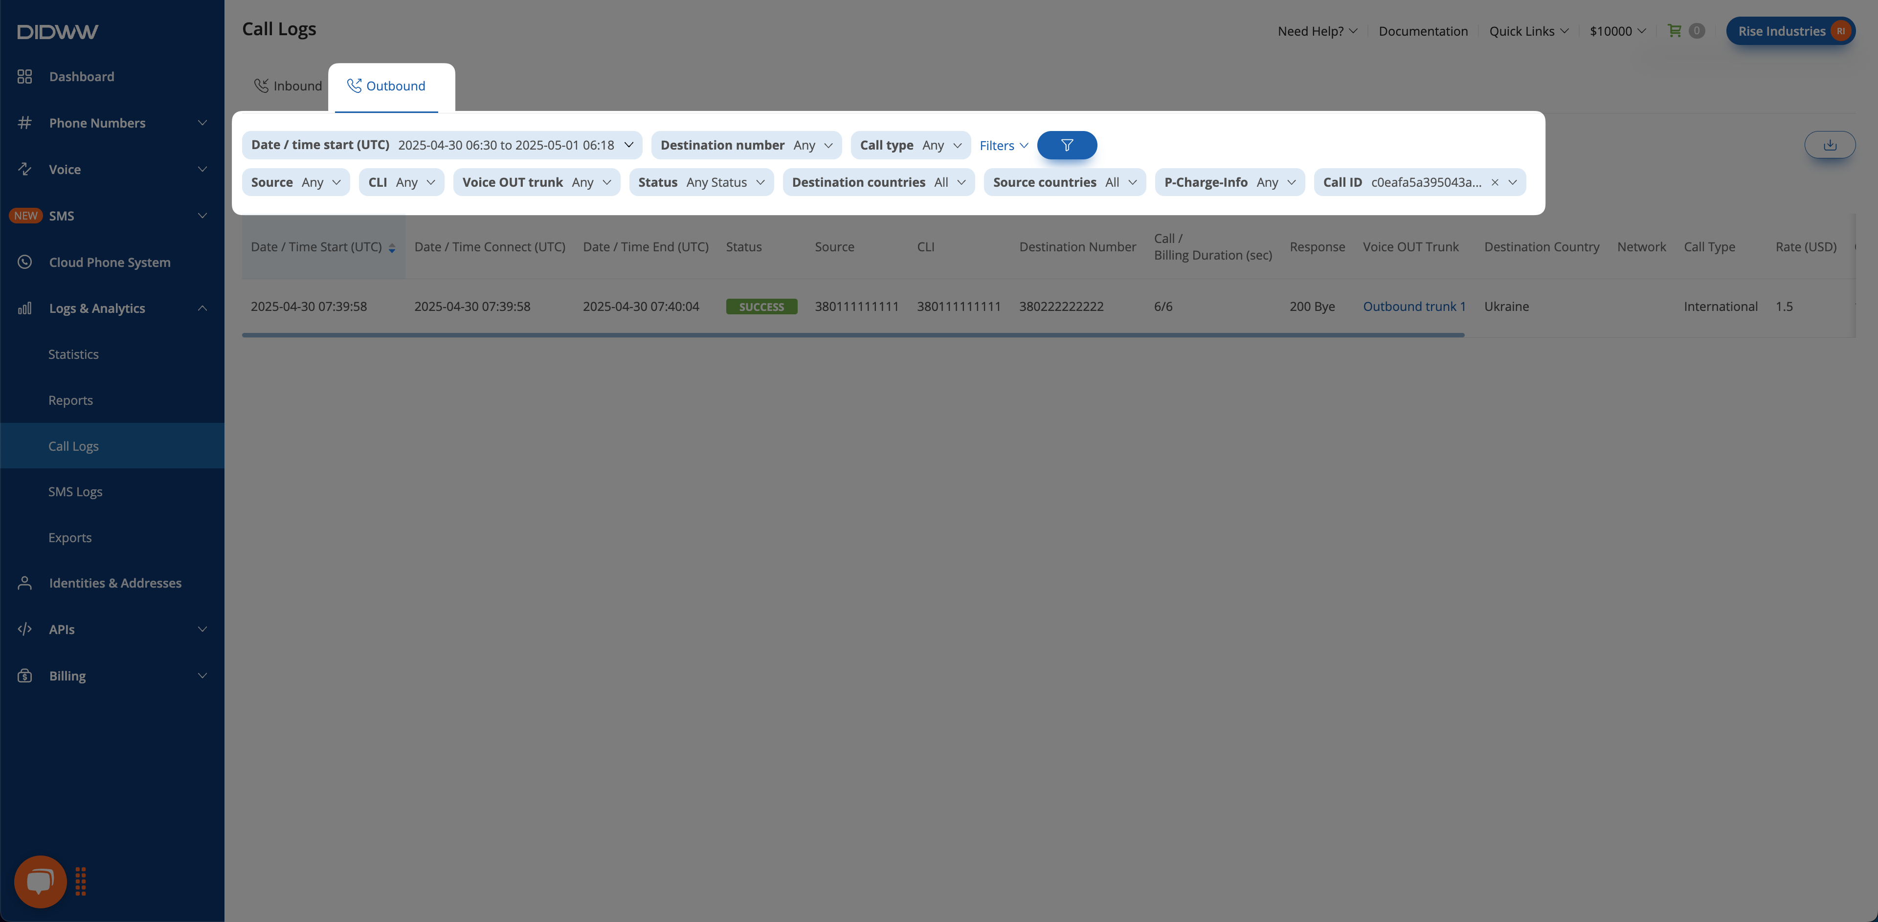Click the Cloud Phone System icon
1878x922 pixels.
point(25,262)
